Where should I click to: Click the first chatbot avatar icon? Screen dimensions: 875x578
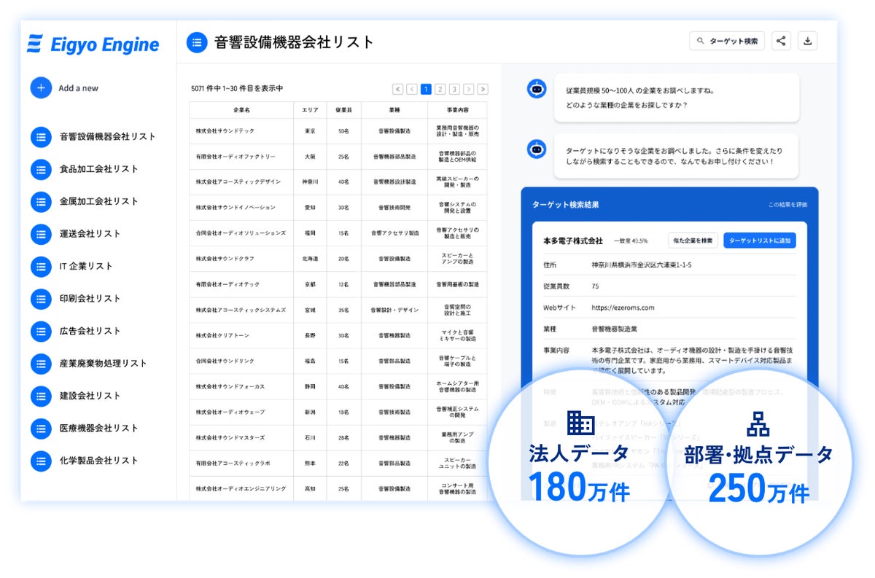pos(537,89)
